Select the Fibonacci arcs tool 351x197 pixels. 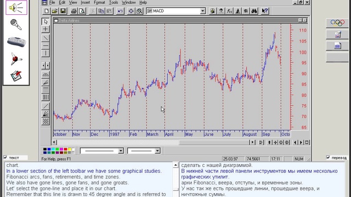[46, 75]
